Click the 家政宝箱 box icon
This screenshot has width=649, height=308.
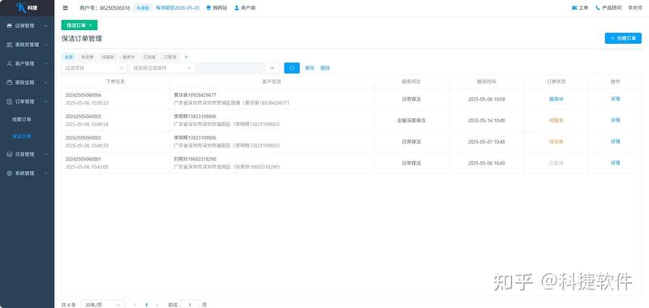tap(10, 83)
